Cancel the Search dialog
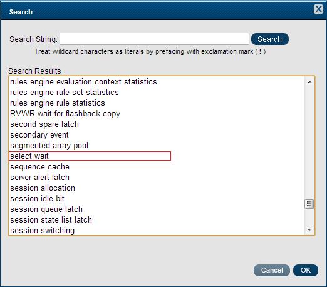Screen dimensions: 327x287 (272, 270)
